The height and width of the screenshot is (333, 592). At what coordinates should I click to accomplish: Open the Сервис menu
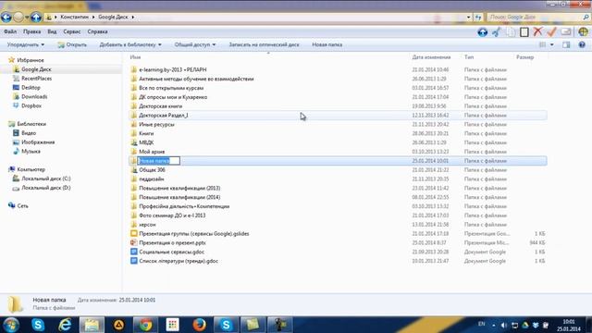[x=72, y=31]
